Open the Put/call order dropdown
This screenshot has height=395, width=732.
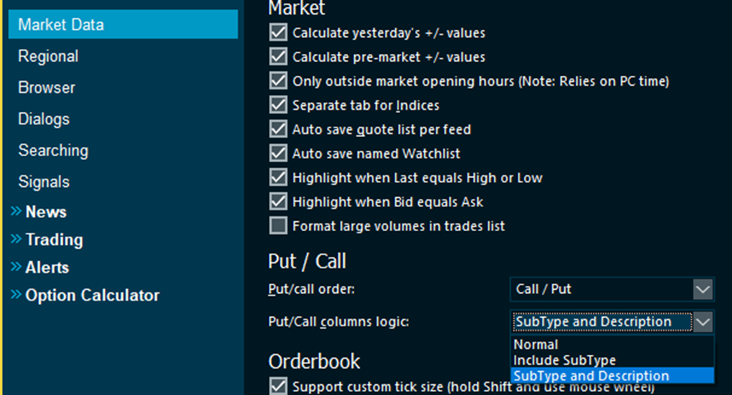pyautogui.click(x=611, y=289)
